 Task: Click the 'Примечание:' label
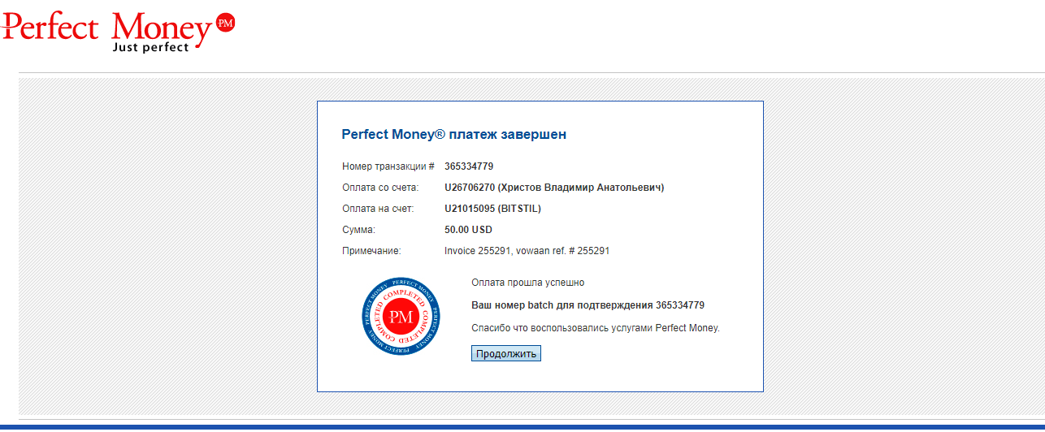pos(371,251)
